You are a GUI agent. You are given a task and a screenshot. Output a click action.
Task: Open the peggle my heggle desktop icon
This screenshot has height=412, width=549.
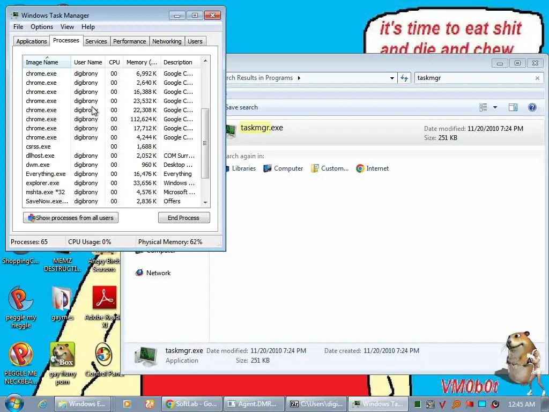coord(21,307)
